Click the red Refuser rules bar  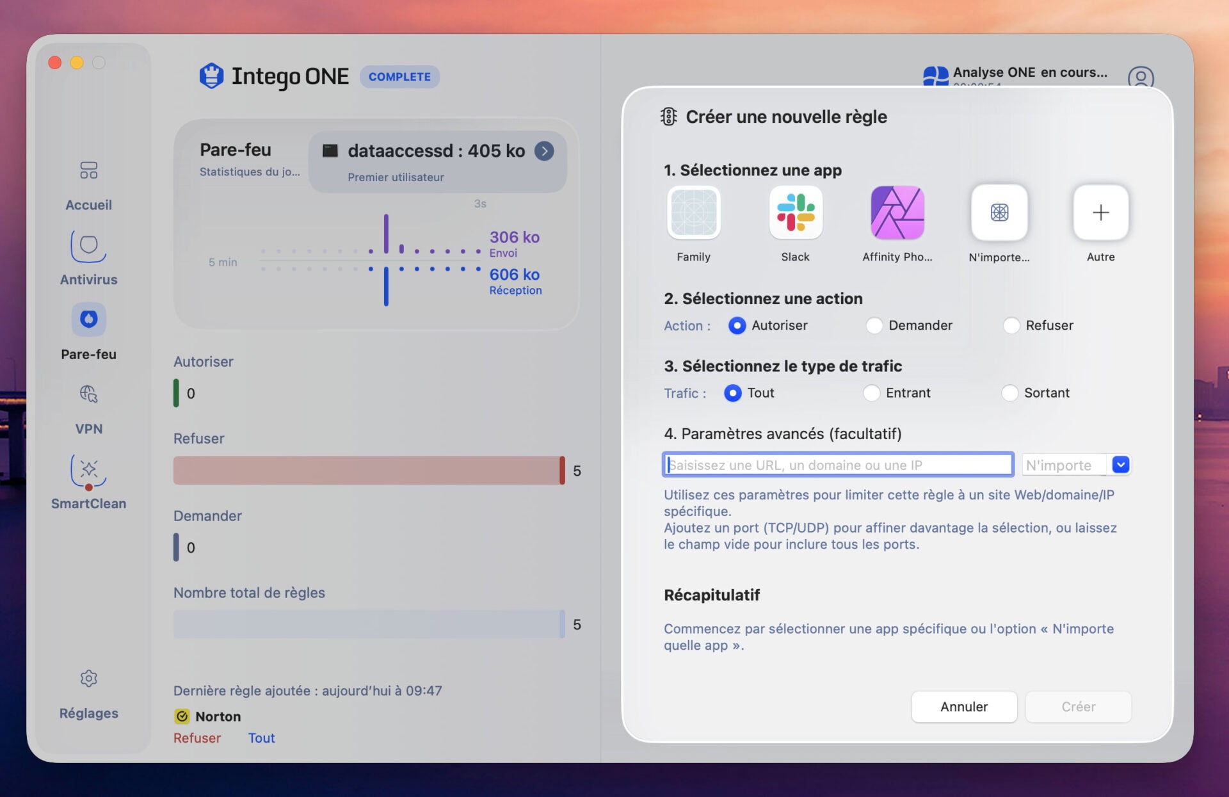click(369, 471)
